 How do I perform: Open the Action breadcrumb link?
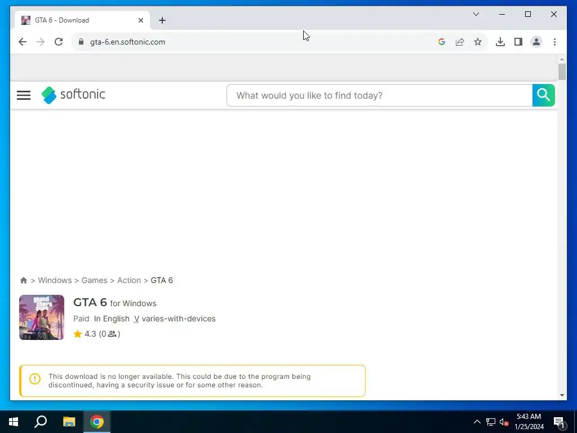[129, 280]
